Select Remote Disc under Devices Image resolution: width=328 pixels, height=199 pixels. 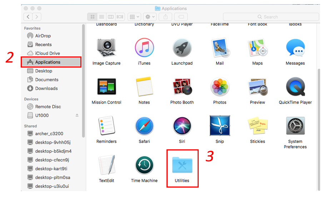click(51, 107)
